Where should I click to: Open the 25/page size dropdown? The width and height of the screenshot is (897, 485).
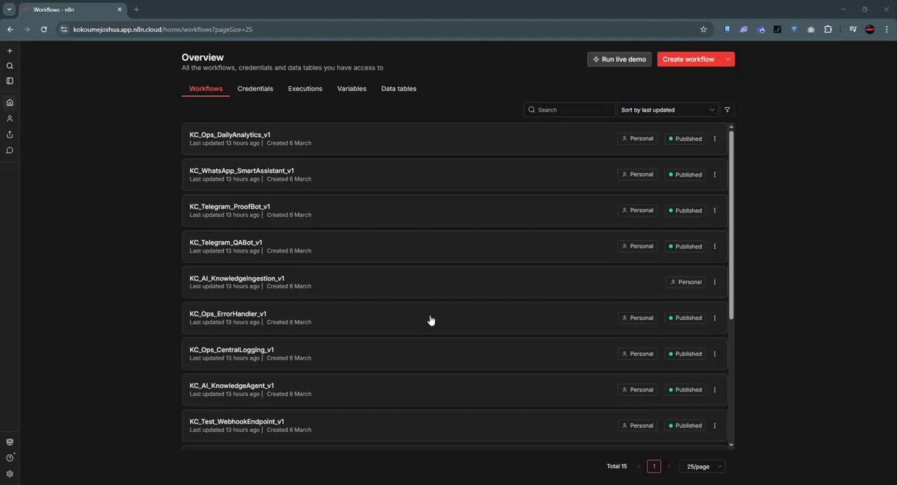702,466
